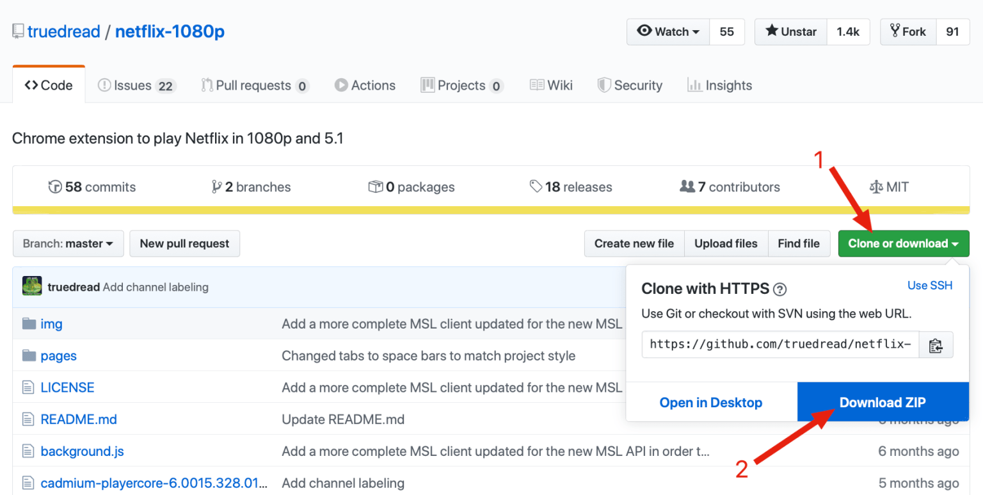Switch to the Code tab
983x495 pixels.
[x=49, y=85]
